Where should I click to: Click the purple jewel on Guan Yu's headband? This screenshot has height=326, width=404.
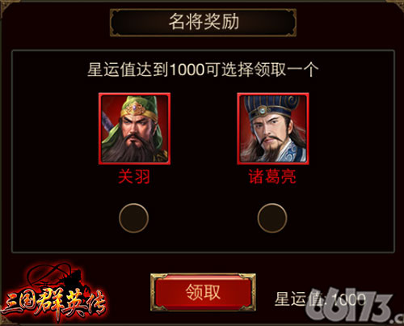pyautogui.click(x=134, y=109)
